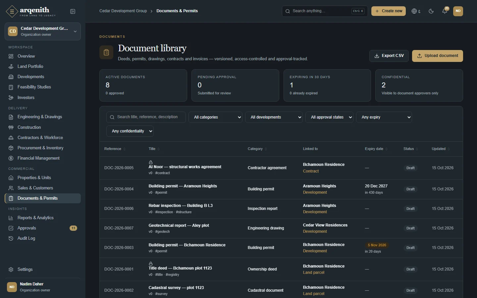
Task: Click the Upload document button
Action: [x=437, y=56]
